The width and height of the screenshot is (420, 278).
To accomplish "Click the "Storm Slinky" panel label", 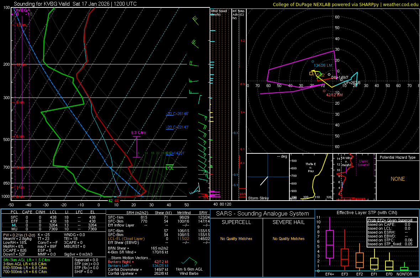I will [258, 198].
